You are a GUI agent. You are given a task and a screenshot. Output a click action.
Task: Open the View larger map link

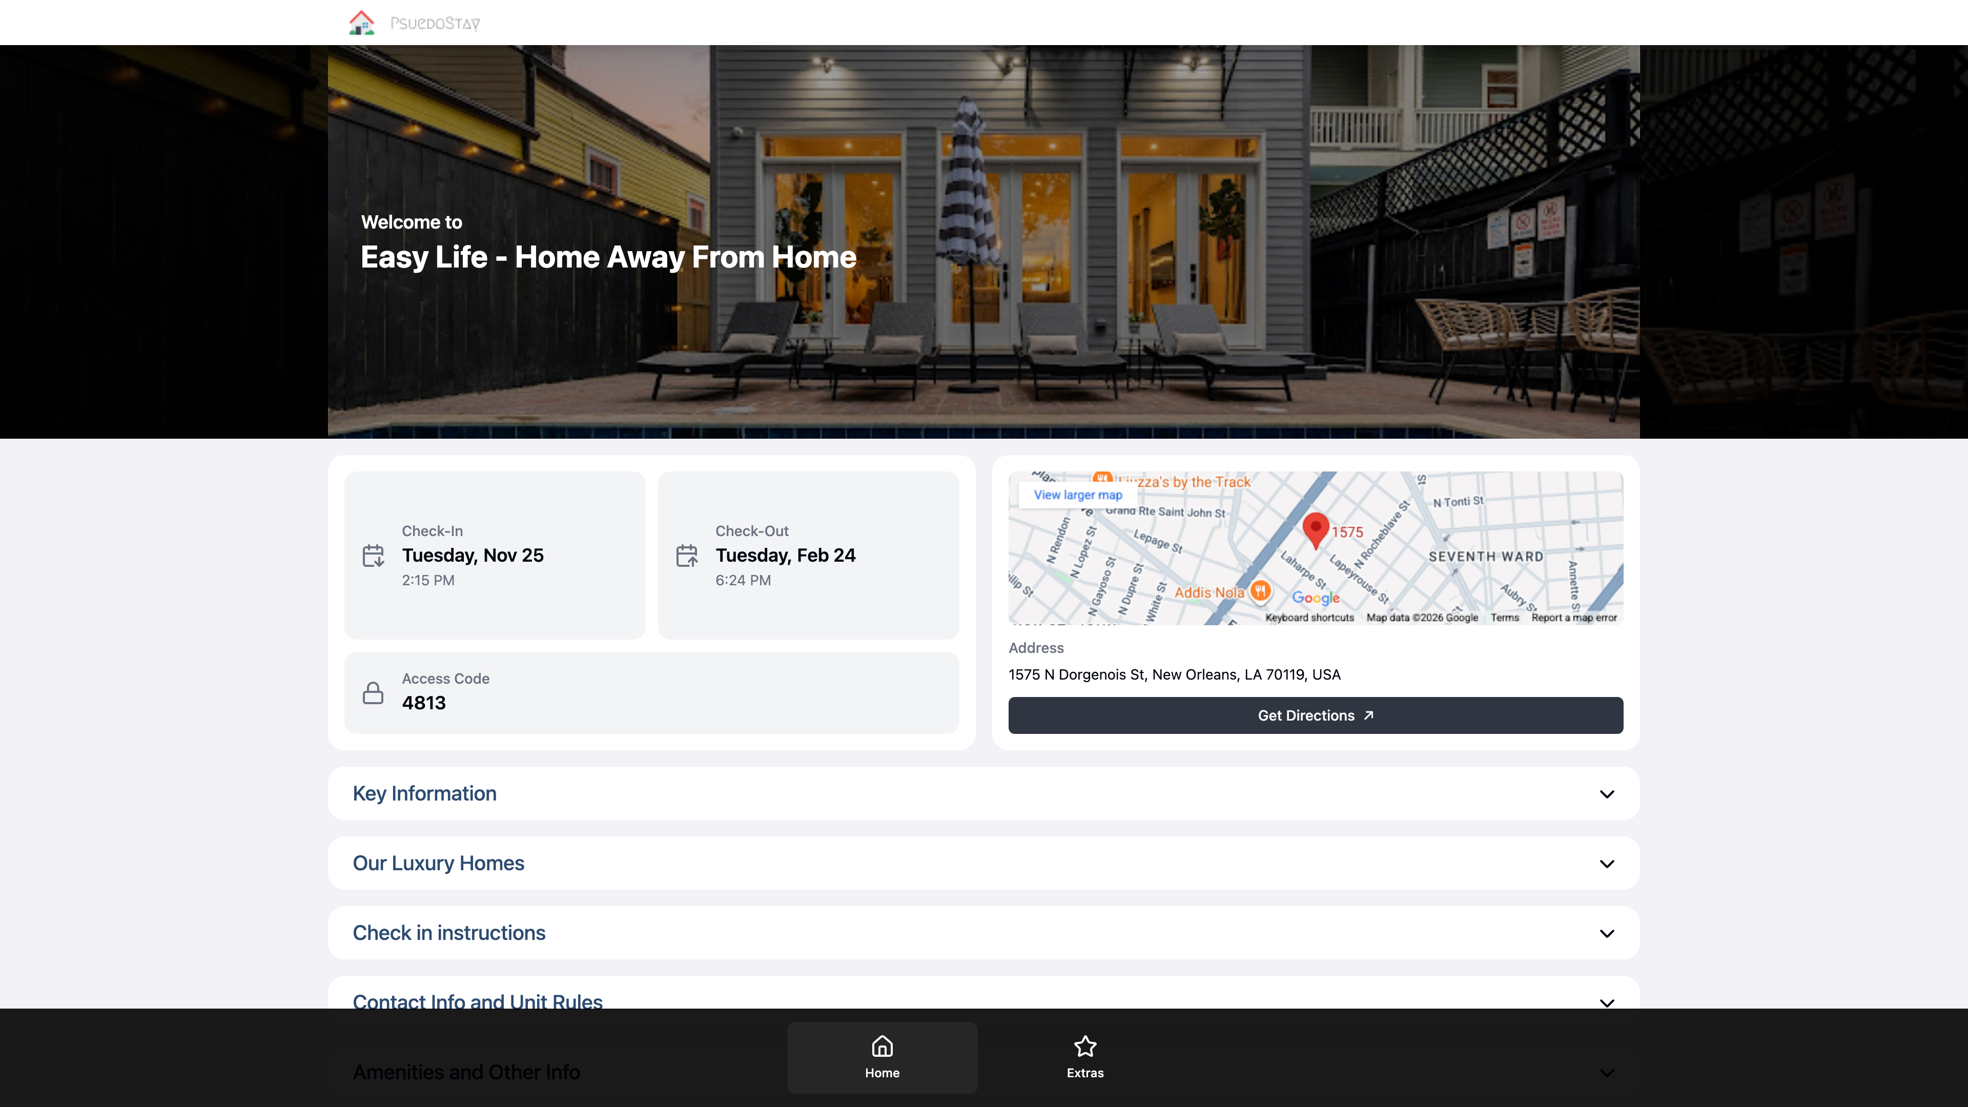(1077, 495)
